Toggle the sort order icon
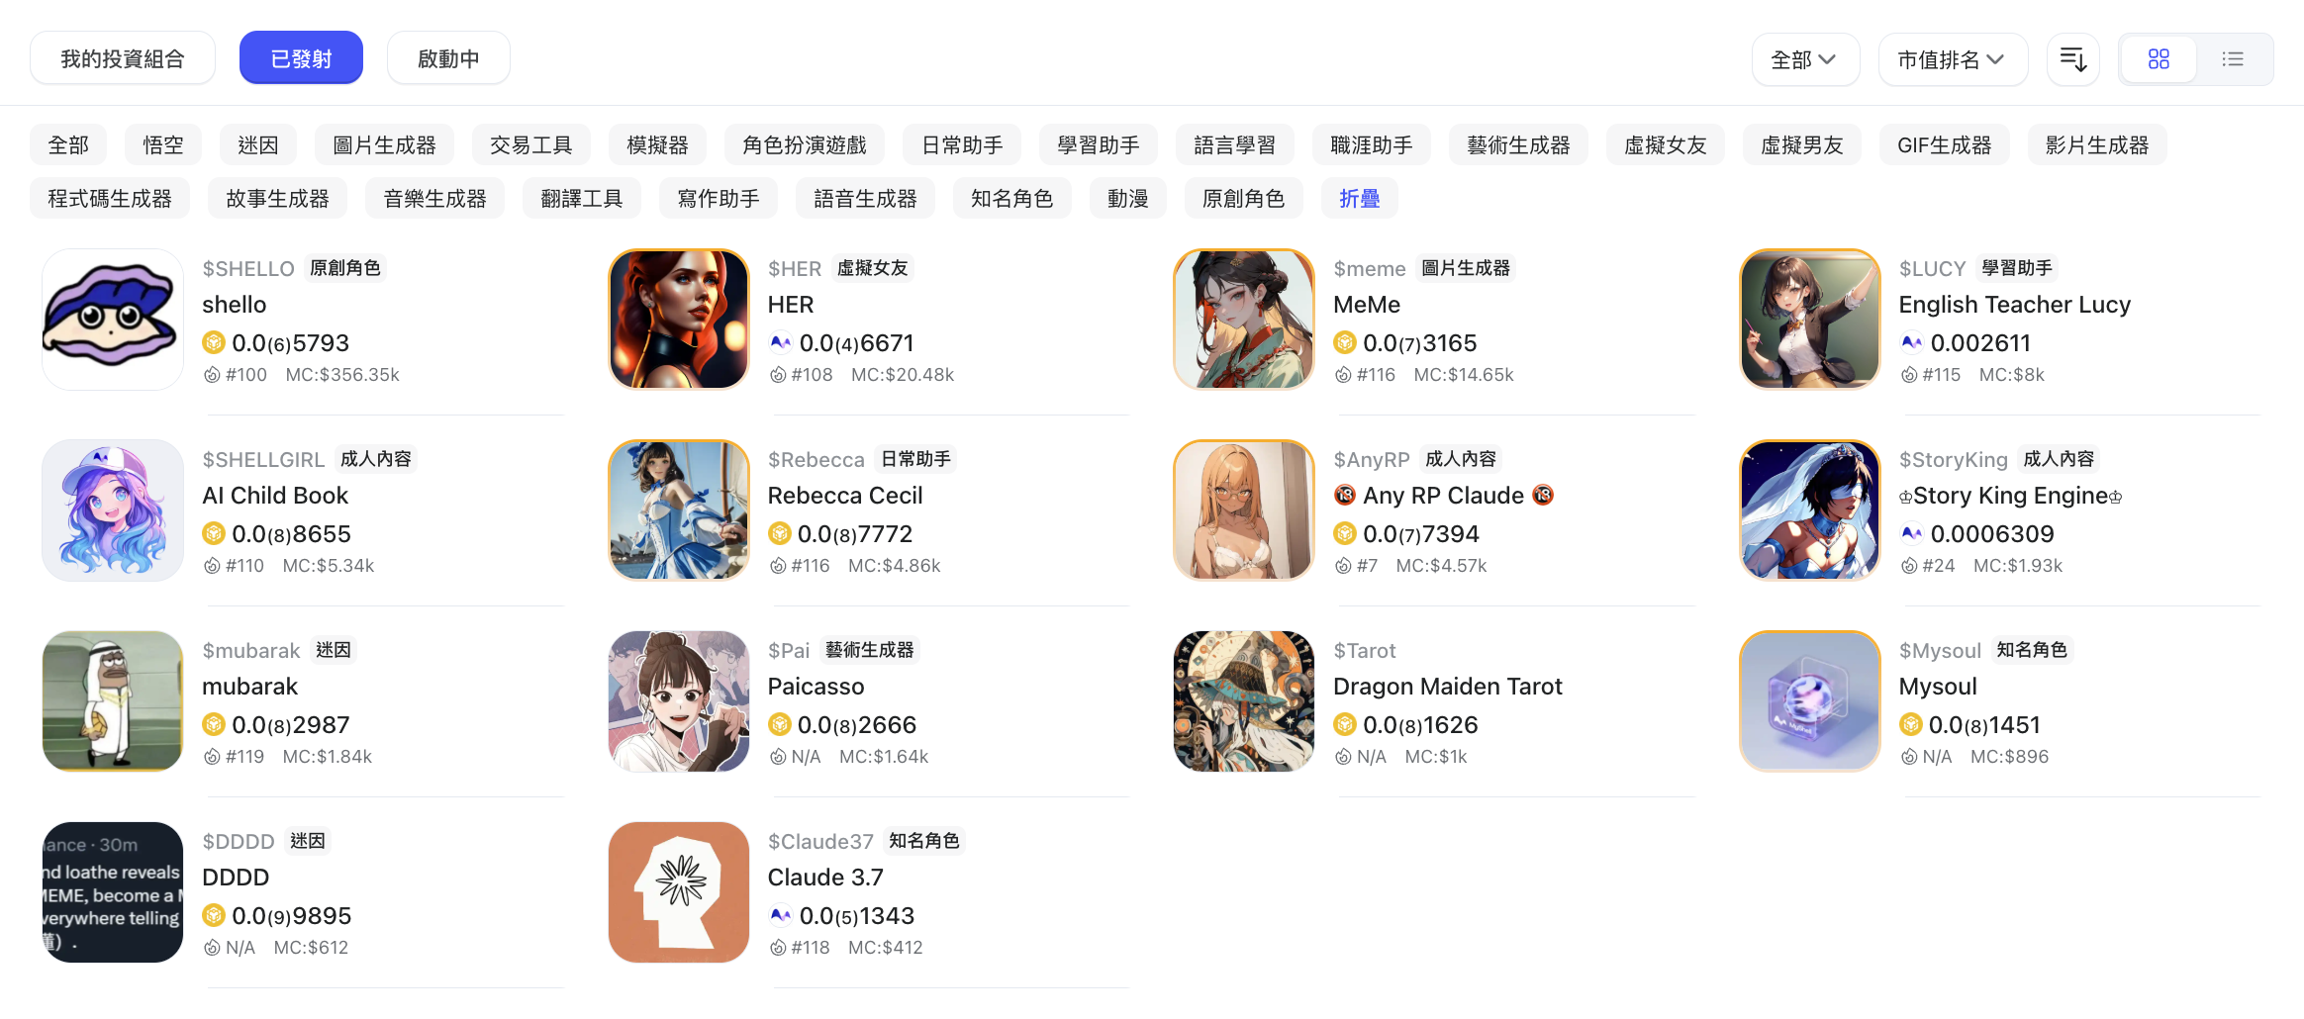The height and width of the screenshot is (1019, 2304). (x=2073, y=59)
